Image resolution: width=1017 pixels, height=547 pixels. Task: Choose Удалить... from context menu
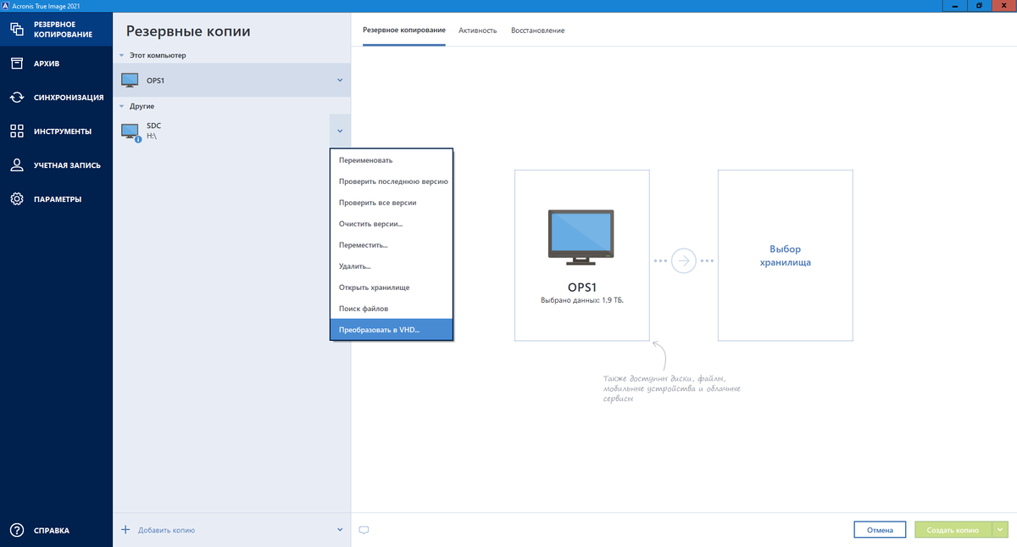pos(392,266)
